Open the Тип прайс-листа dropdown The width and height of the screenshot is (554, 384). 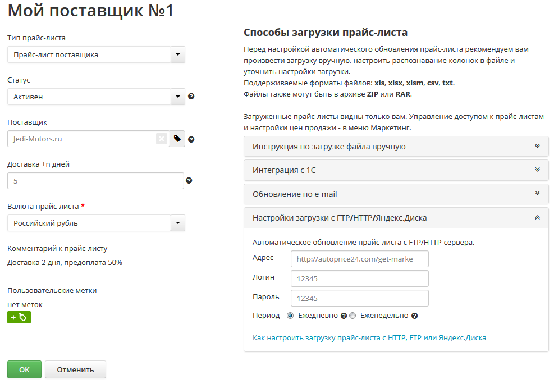click(x=177, y=54)
